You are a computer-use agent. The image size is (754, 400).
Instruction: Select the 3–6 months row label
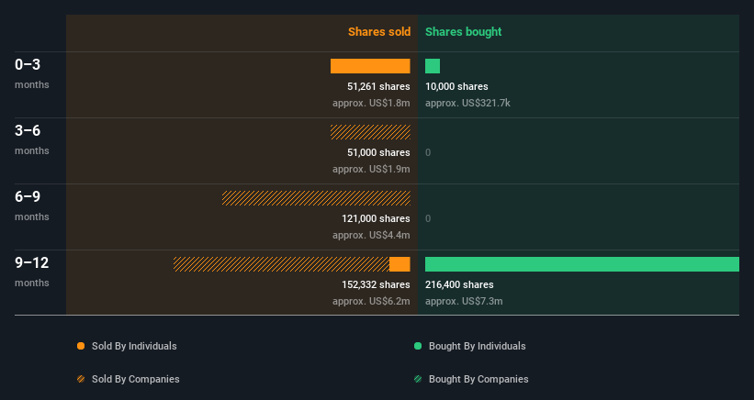pyautogui.click(x=32, y=139)
